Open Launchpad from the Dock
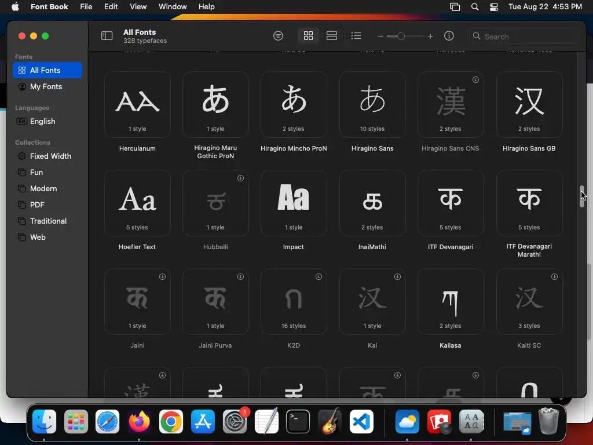The height and width of the screenshot is (445, 593). (76, 422)
